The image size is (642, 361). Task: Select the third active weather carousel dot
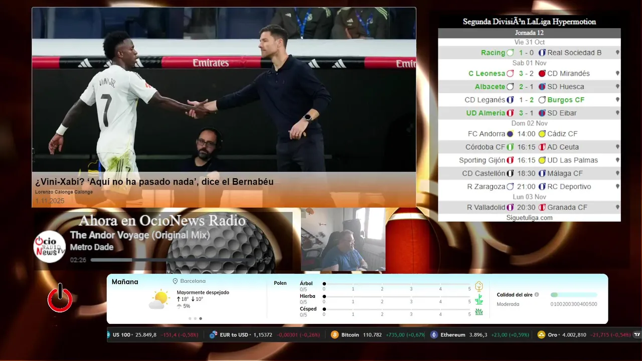(201, 318)
